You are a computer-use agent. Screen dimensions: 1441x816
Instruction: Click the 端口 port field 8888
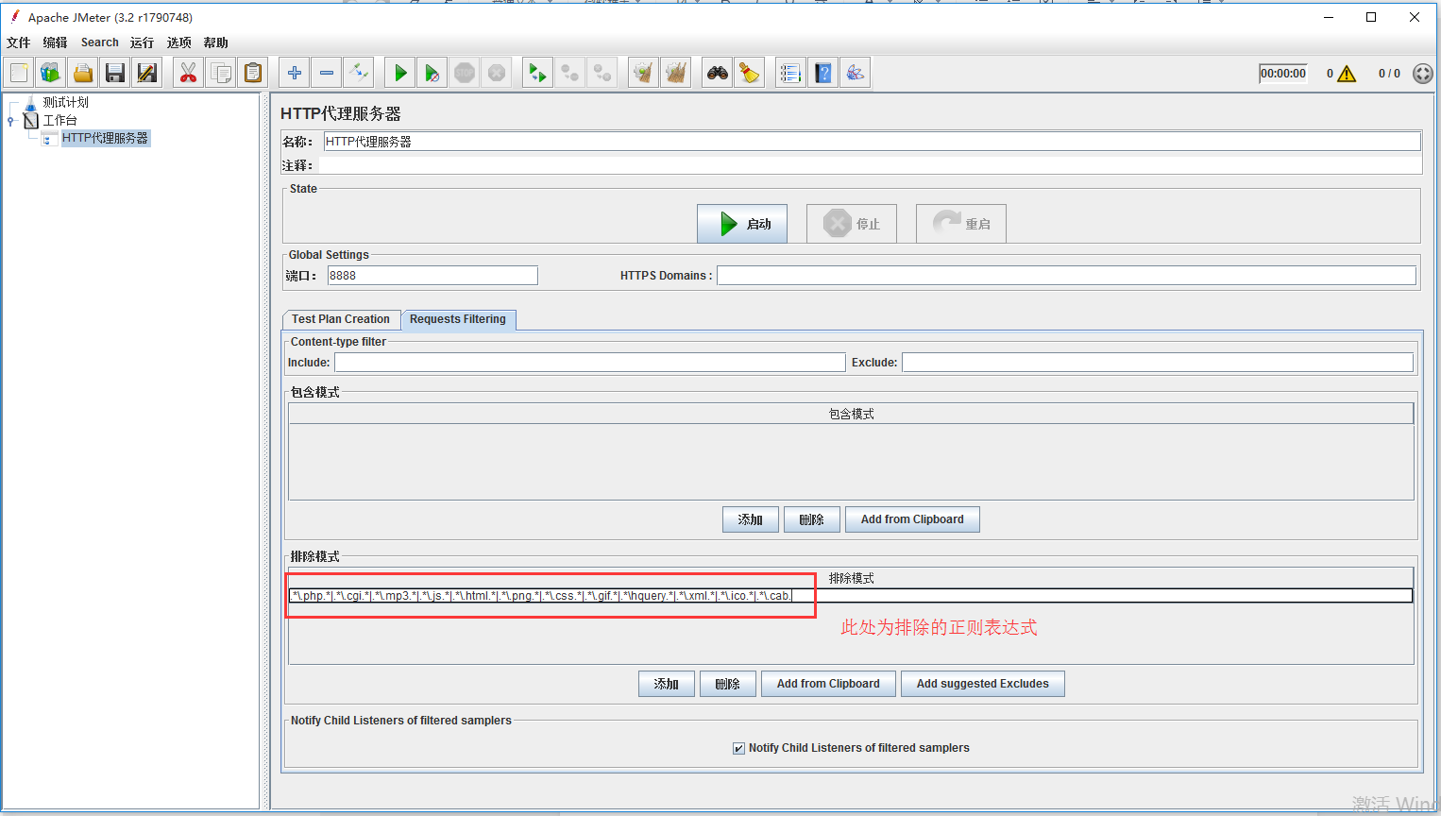click(x=432, y=276)
